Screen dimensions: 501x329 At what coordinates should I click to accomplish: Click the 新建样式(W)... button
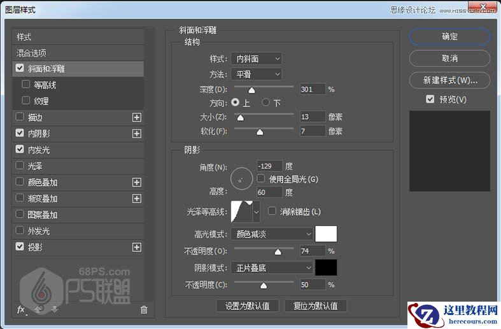(449, 80)
